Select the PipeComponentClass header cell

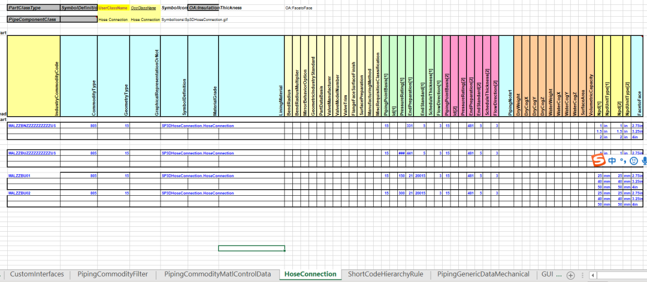click(34, 19)
